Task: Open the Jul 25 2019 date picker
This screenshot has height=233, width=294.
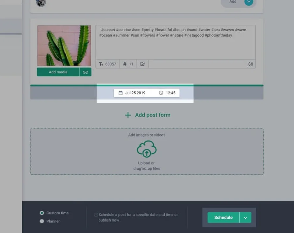Action: tap(135, 93)
